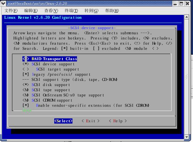Toggle SCSI disk support option

(x=26, y=85)
